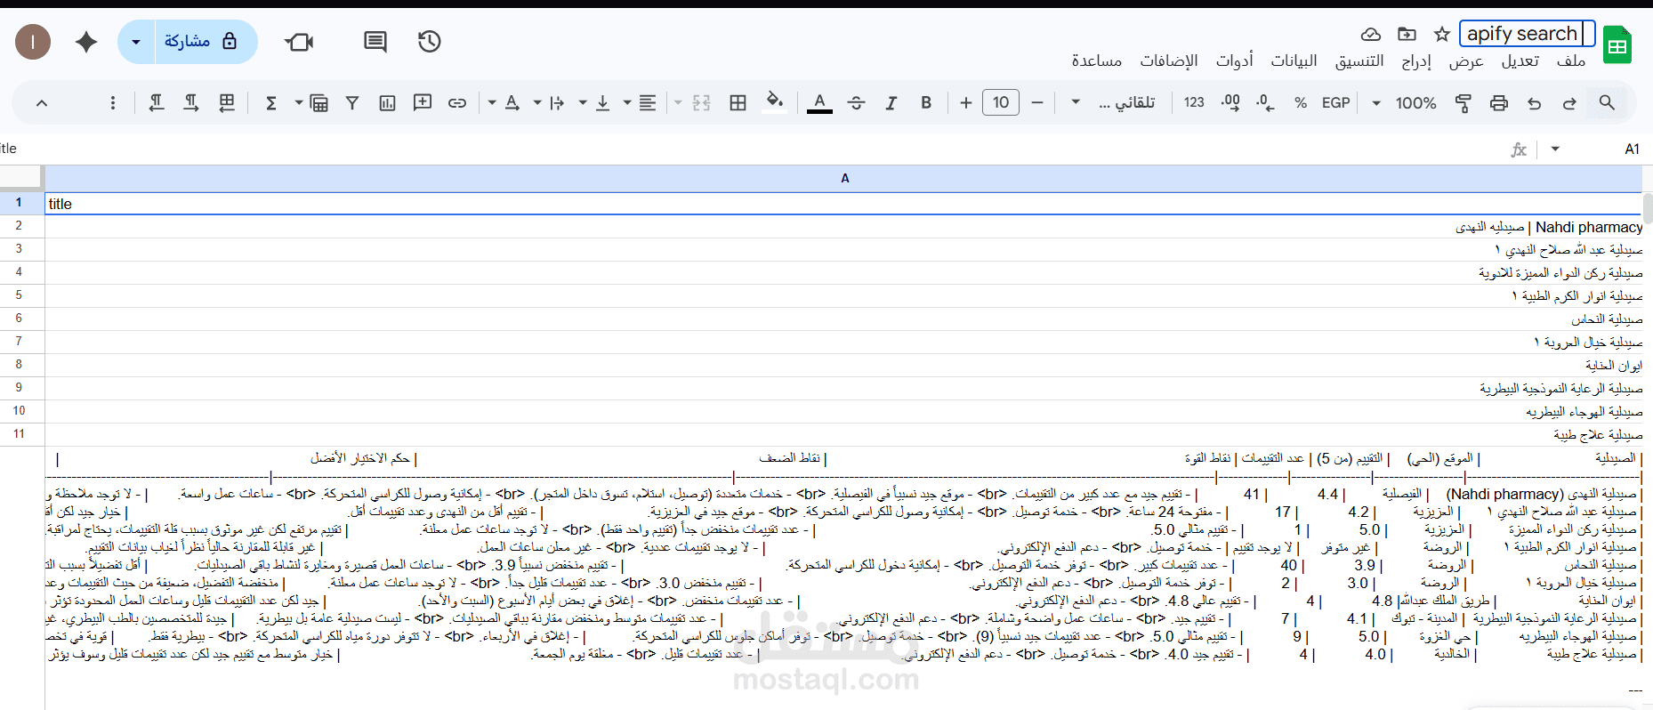The width and height of the screenshot is (1653, 710).
Task: Click the text rotation icon
Action: [x=512, y=103]
